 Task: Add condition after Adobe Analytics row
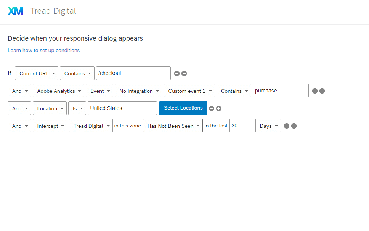point(322,91)
